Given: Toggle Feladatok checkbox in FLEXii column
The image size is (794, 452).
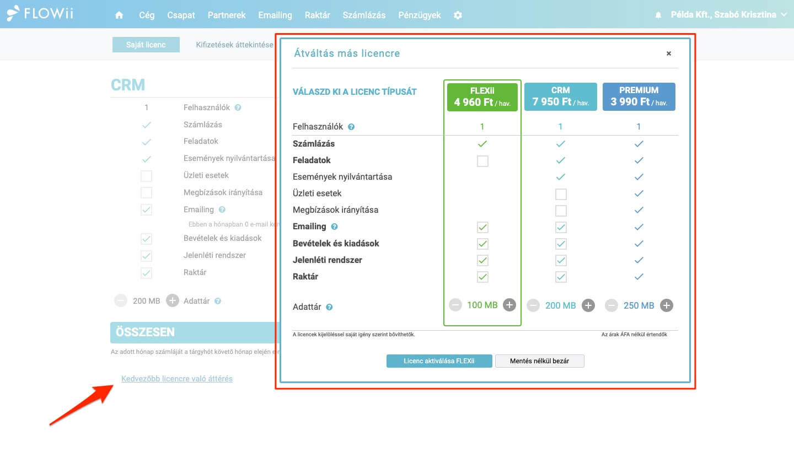Looking at the screenshot, I should click(482, 161).
